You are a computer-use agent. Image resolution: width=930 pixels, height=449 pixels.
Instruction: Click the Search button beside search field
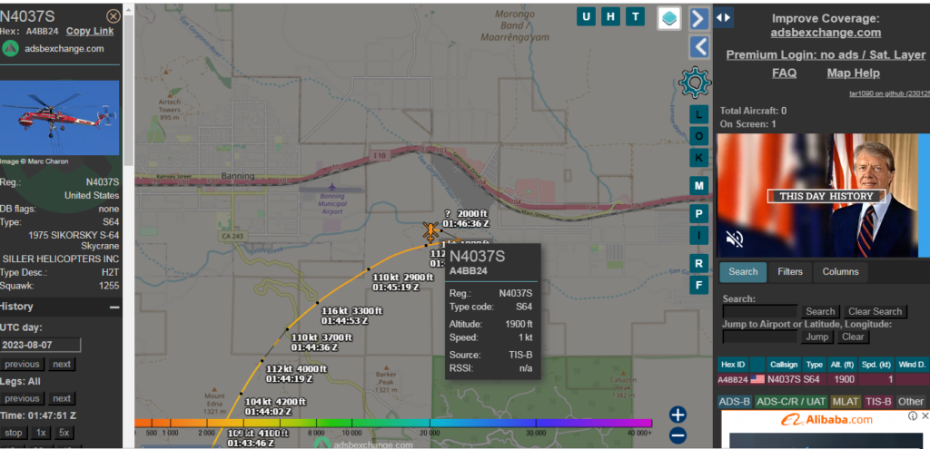click(820, 311)
